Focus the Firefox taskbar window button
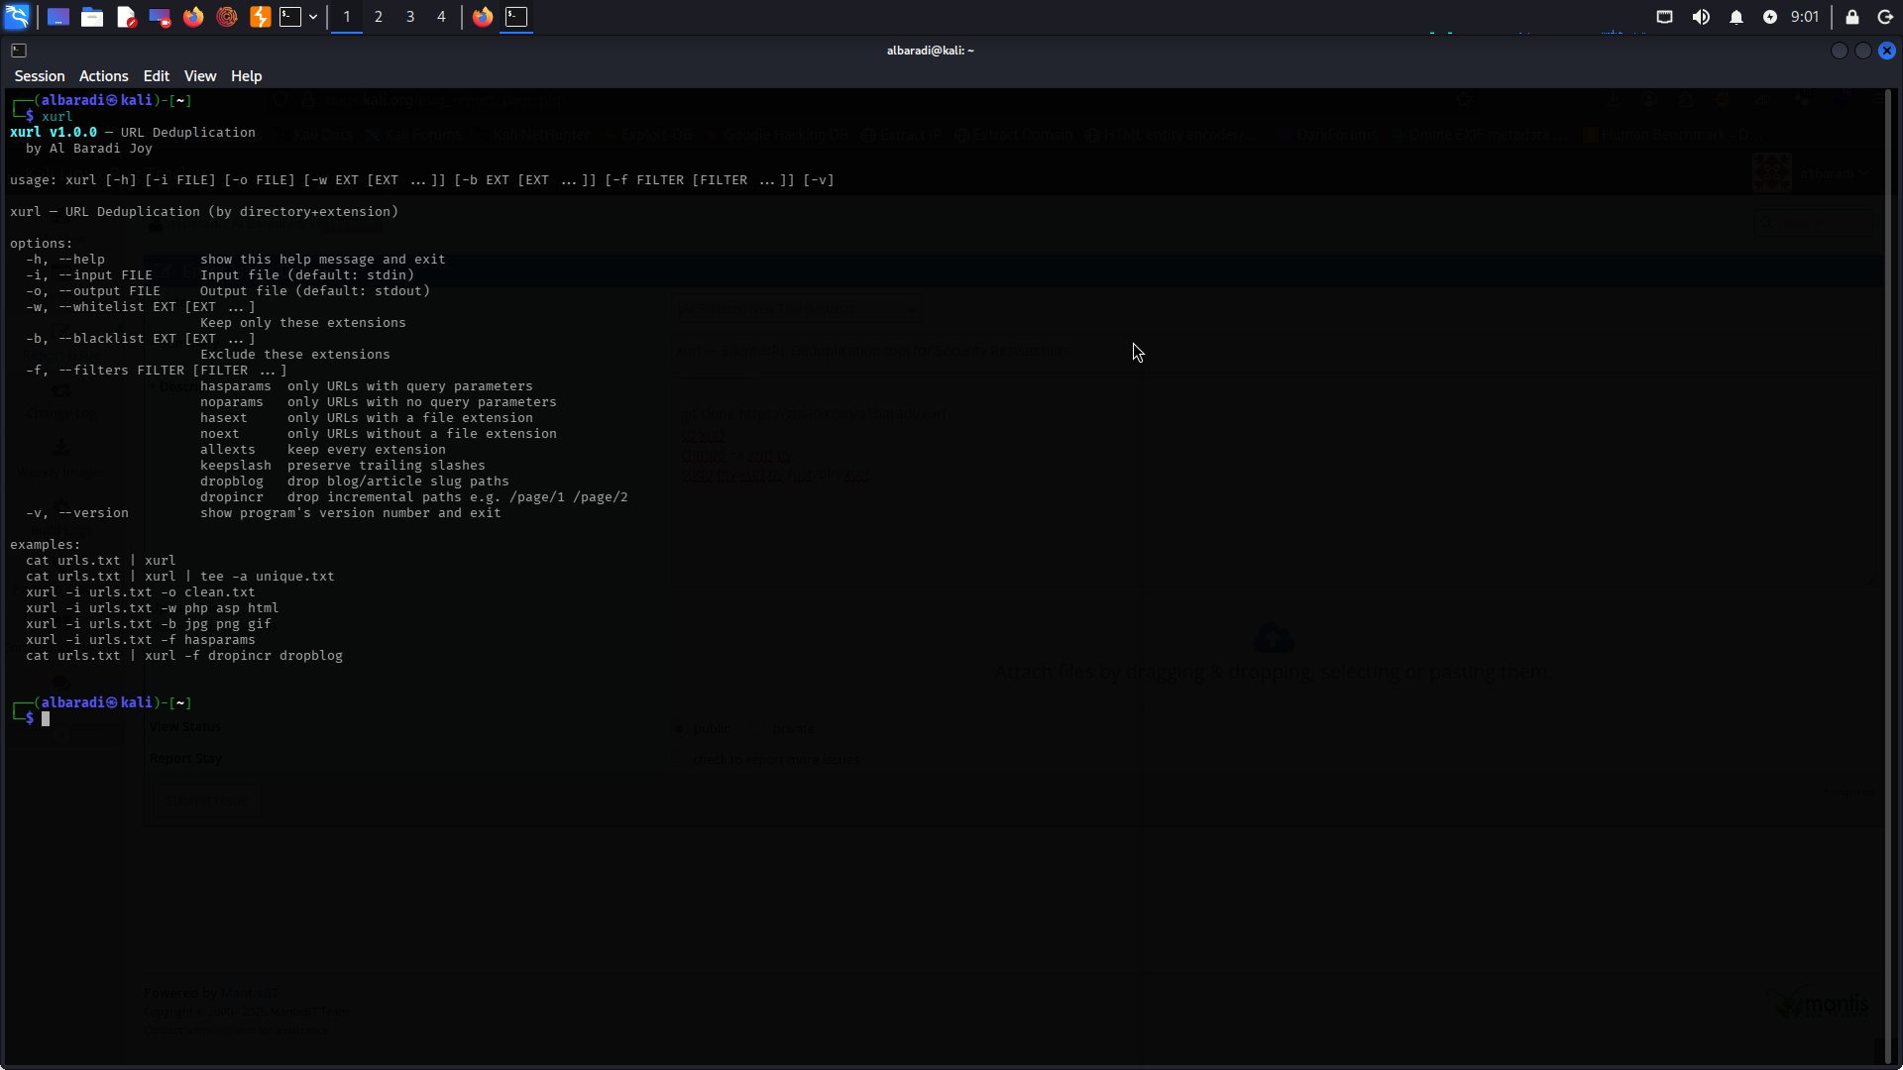The height and width of the screenshot is (1070, 1903). pyautogui.click(x=483, y=17)
